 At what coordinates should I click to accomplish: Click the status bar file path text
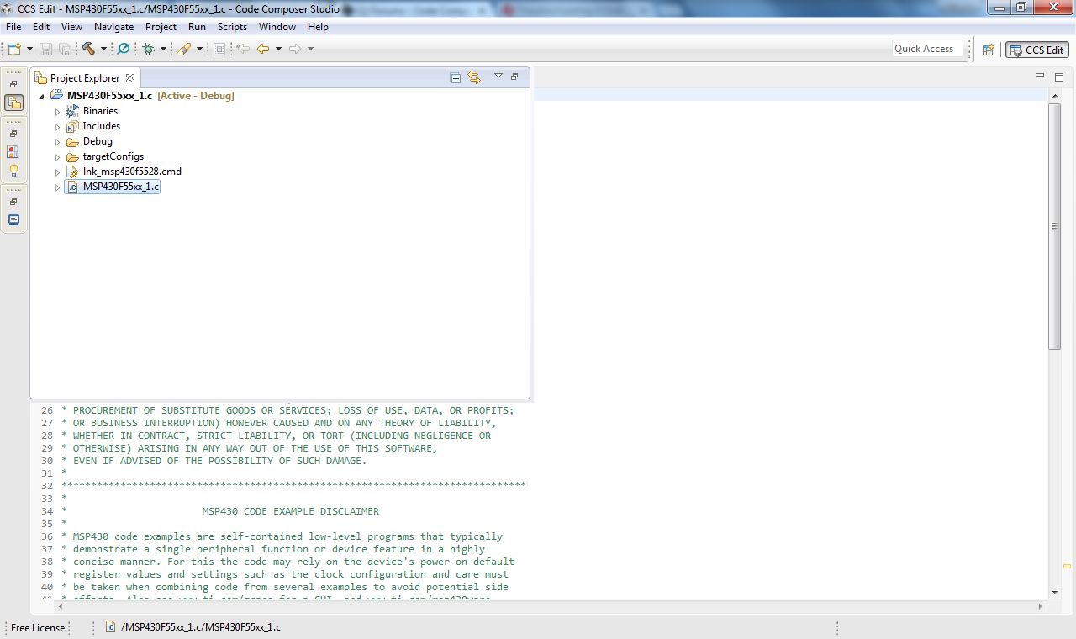(201, 627)
